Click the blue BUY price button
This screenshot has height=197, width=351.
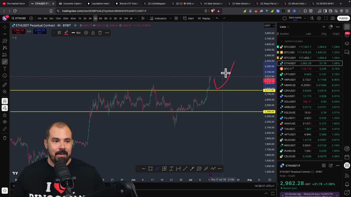pos(40,31)
